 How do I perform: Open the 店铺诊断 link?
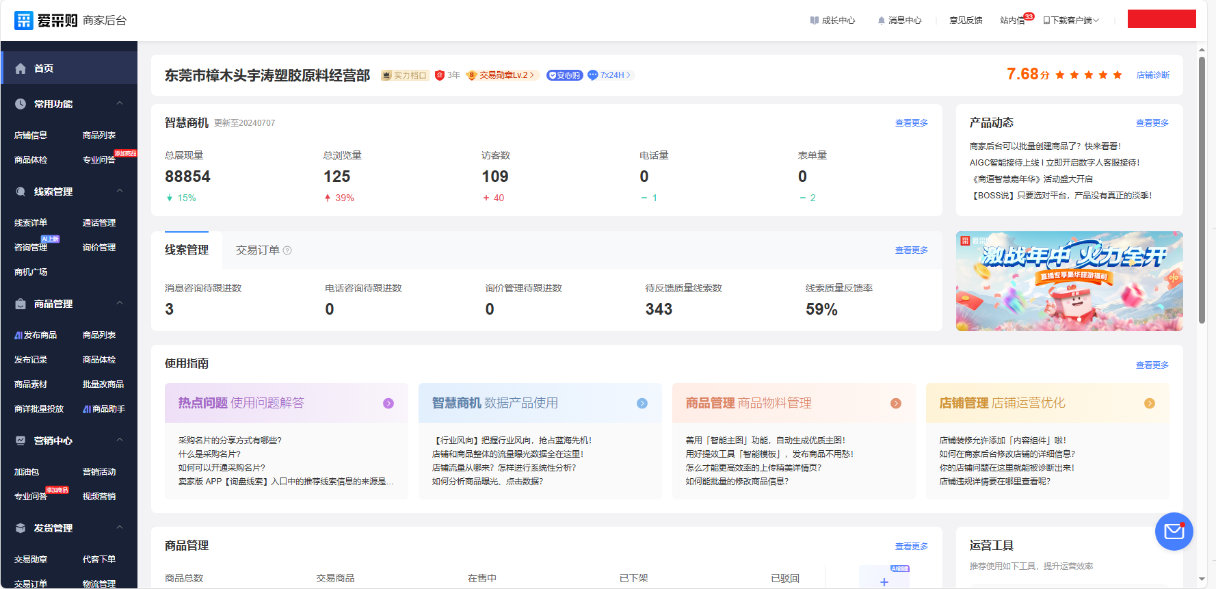click(x=1152, y=75)
